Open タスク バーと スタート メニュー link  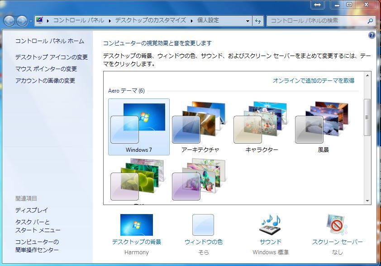coord(38,226)
